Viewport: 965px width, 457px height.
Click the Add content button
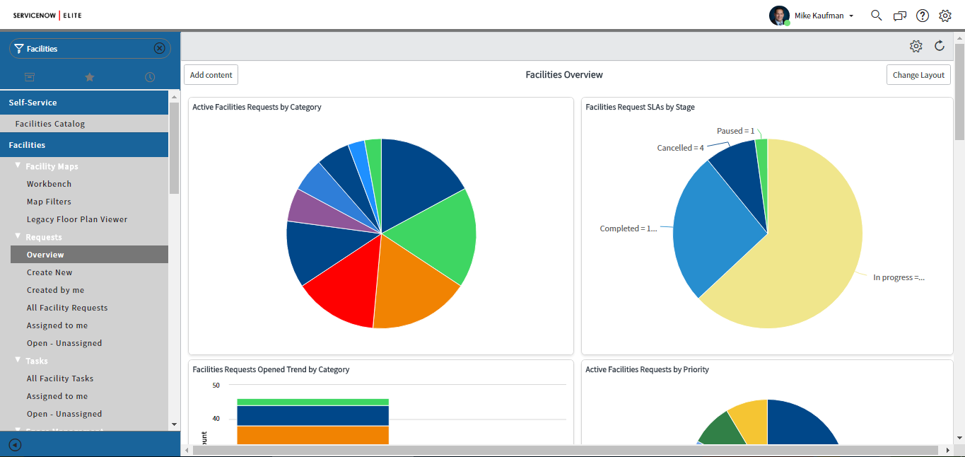coord(211,75)
